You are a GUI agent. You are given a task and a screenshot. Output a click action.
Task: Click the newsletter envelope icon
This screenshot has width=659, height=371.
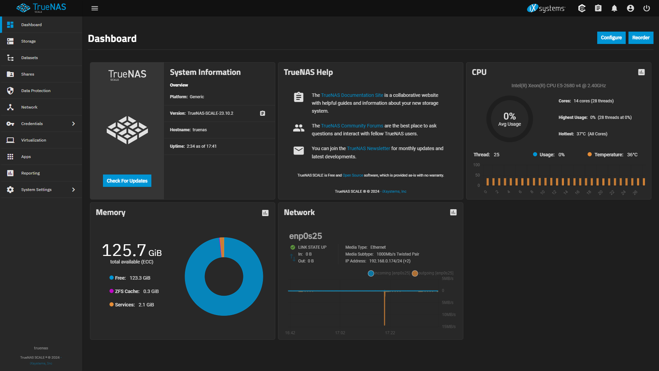(x=299, y=150)
